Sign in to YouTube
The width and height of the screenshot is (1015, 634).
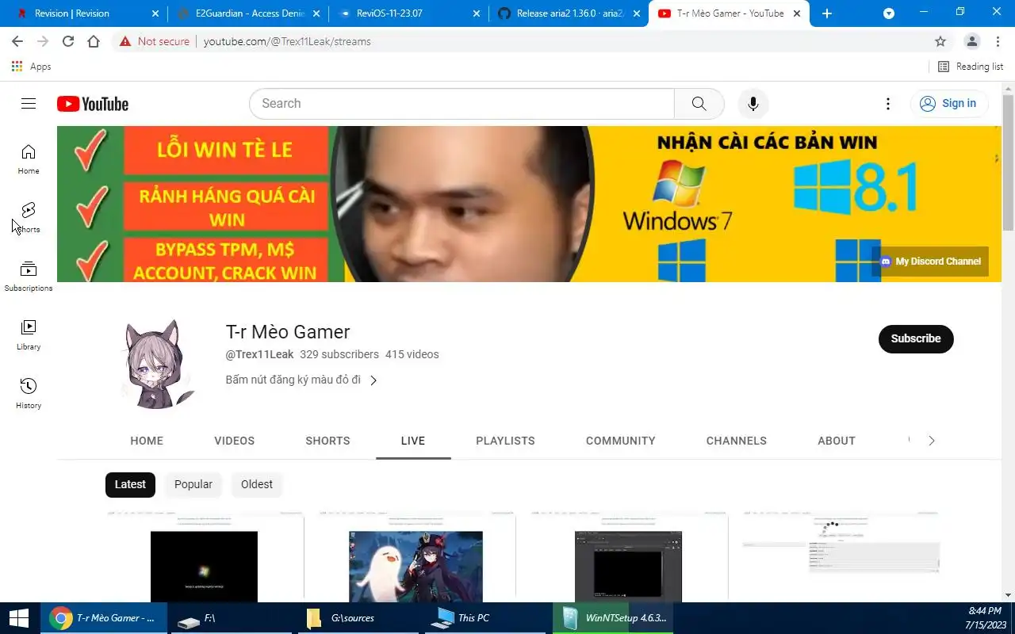[948, 104]
